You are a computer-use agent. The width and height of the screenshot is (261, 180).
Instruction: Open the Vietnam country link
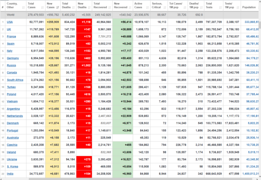pyautogui.click(x=12, y=101)
